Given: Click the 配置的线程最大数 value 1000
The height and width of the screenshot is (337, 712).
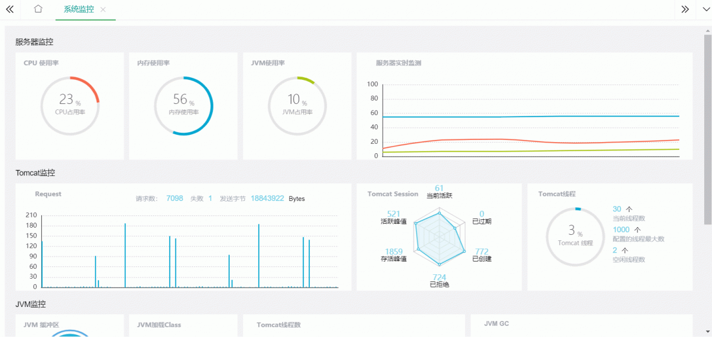Looking at the screenshot, I should [x=621, y=230].
